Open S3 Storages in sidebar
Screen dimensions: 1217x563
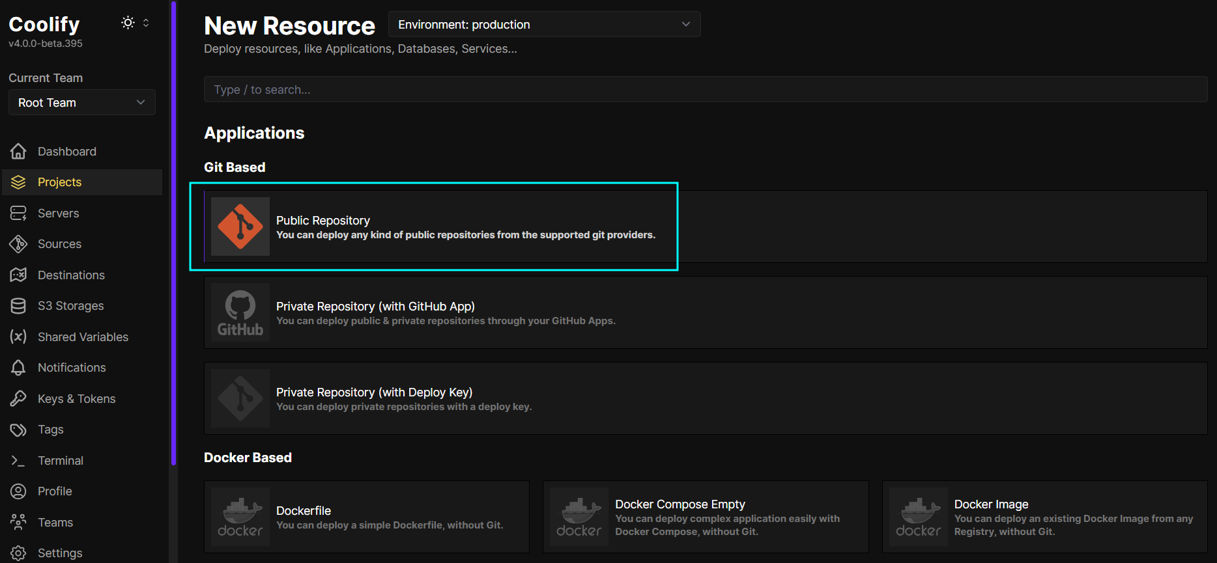point(82,306)
